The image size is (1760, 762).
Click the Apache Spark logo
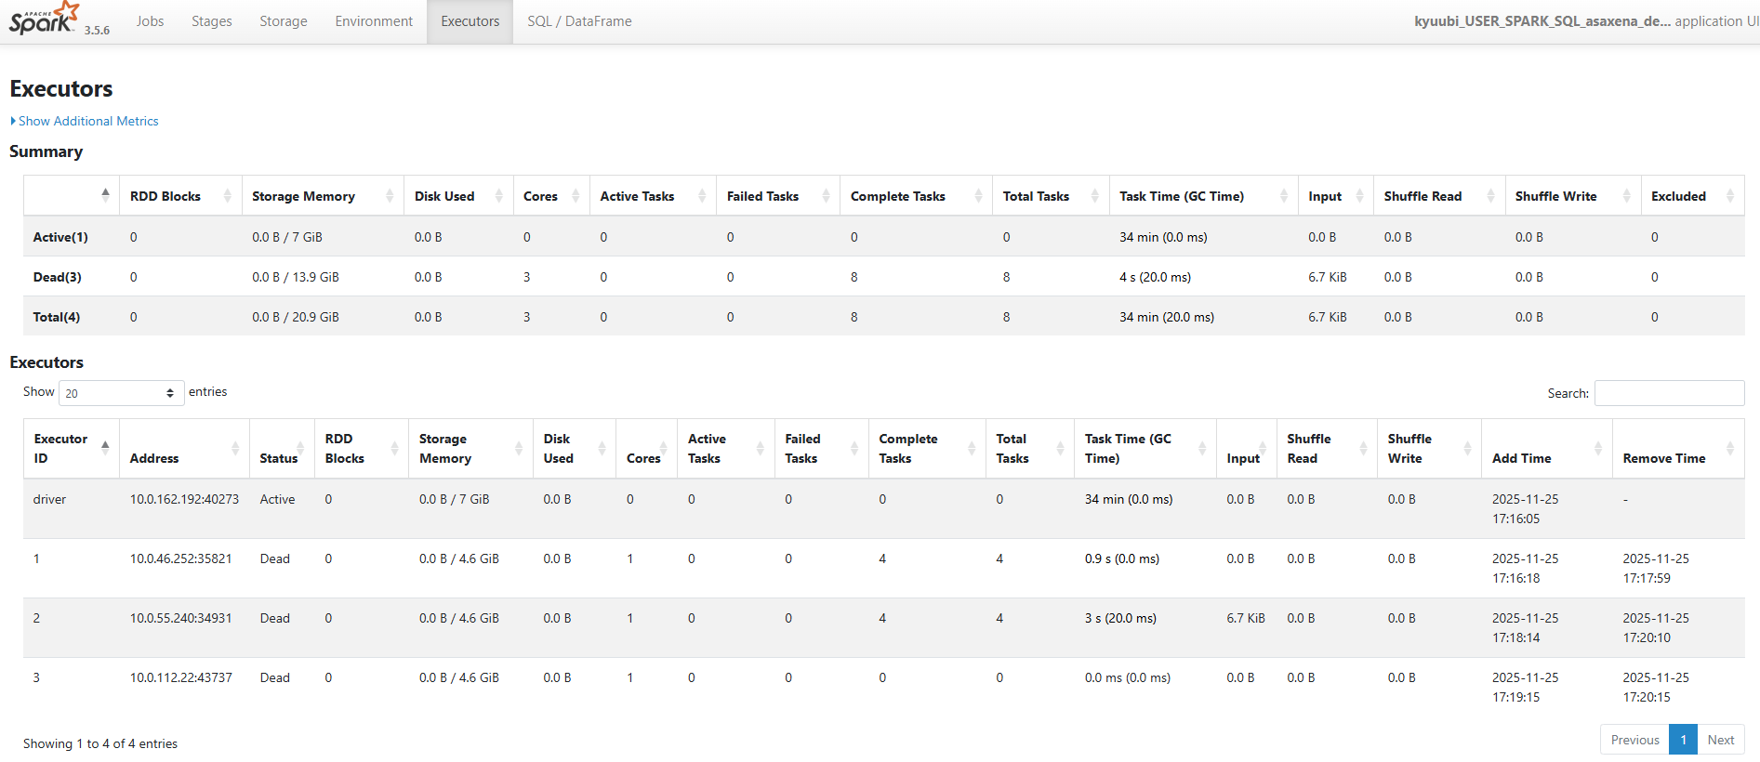pos(44,19)
